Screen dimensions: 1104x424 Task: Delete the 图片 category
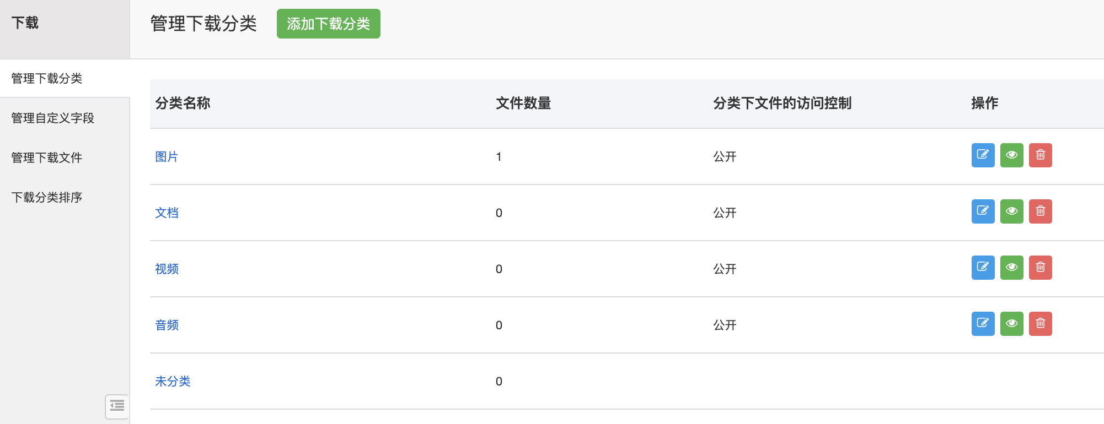1040,156
